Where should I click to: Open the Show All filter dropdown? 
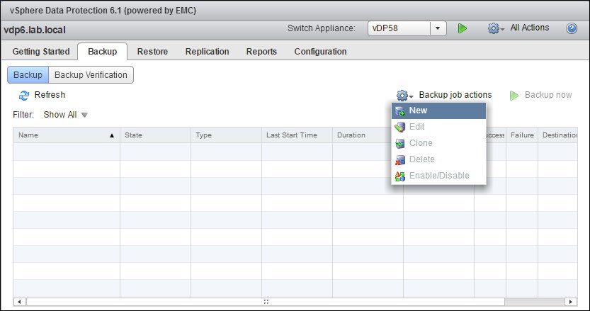[x=65, y=115]
